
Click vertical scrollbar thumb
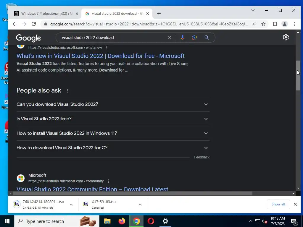coord(298,75)
